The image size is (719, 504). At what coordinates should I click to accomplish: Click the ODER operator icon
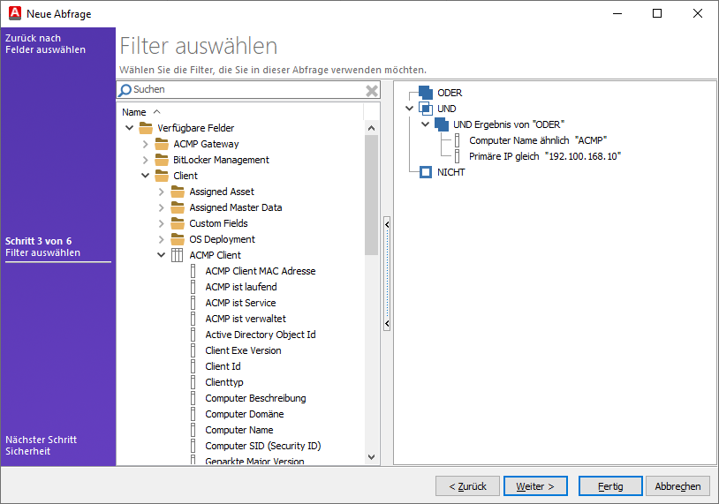426,93
